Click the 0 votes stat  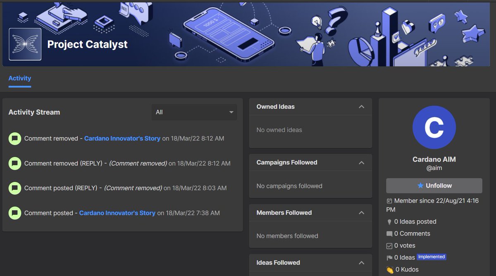[405, 246]
